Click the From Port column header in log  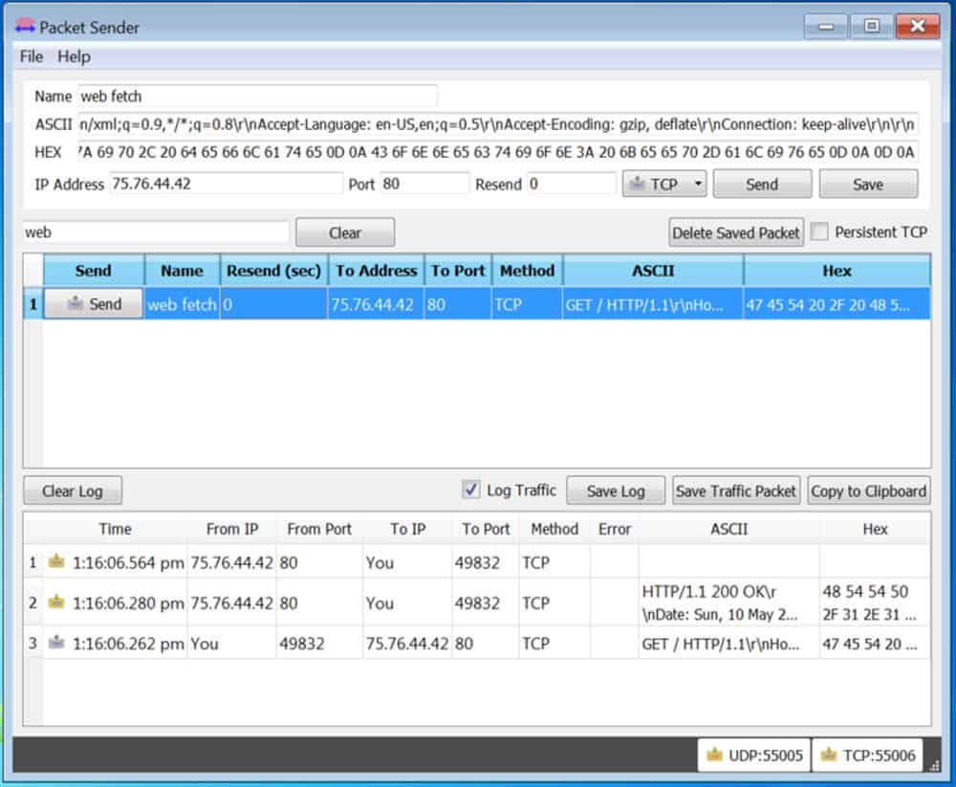(319, 529)
